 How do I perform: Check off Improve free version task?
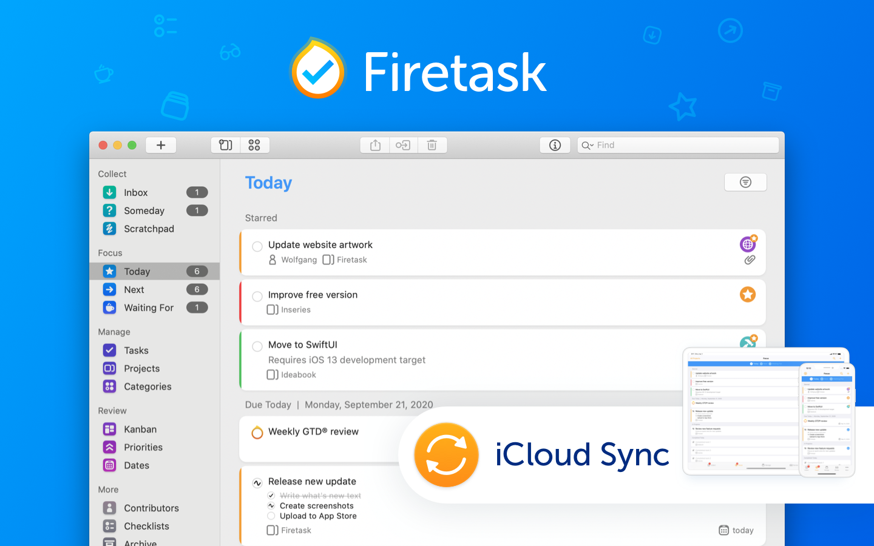pyautogui.click(x=257, y=296)
